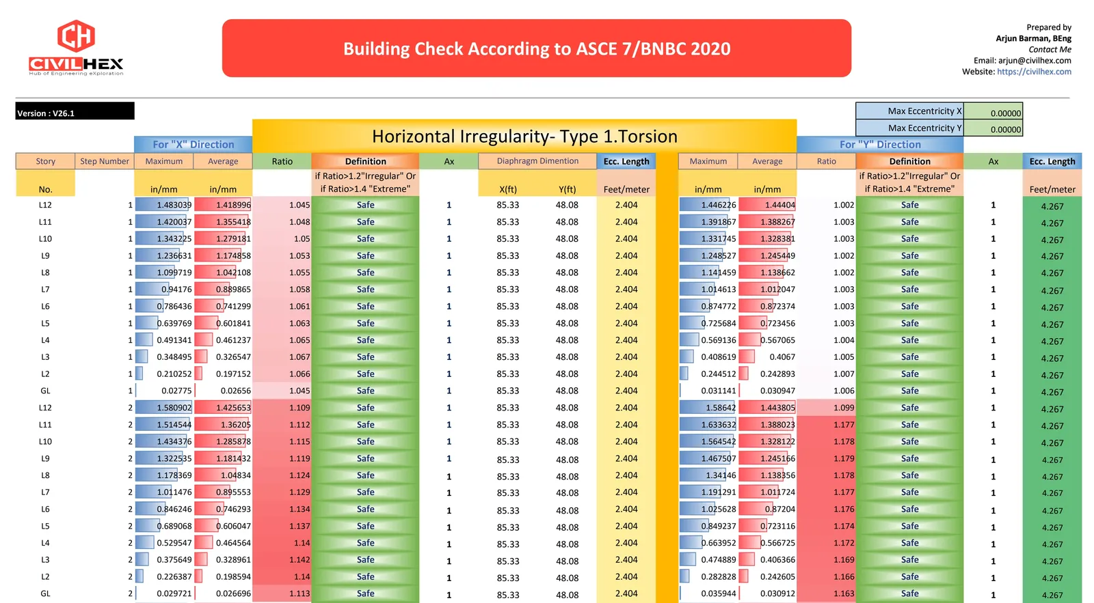
Task: Click the For "Y" Direction header
Action: (x=879, y=145)
